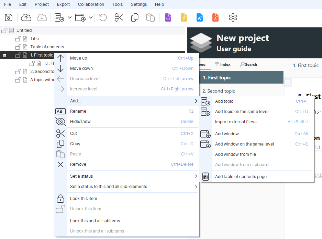Click the Undo toolbar icon

(x=103, y=17)
